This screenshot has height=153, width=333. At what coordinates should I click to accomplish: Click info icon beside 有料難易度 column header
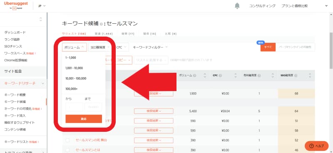259,75
